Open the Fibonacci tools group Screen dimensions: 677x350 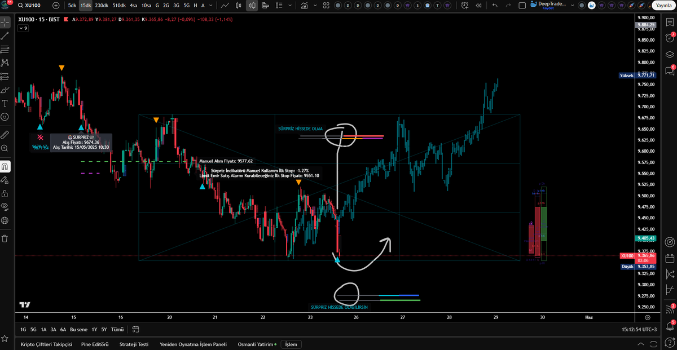pos(5,49)
